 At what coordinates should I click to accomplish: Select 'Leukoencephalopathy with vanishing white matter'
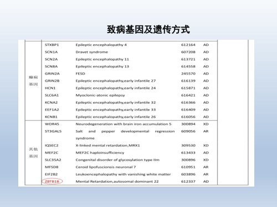point(123,174)
